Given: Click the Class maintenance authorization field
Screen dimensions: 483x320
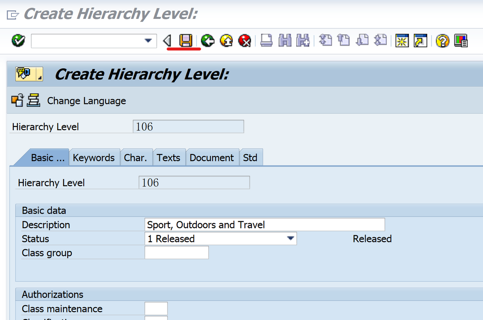Looking at the screenshot, I should (x=156, y=308).
